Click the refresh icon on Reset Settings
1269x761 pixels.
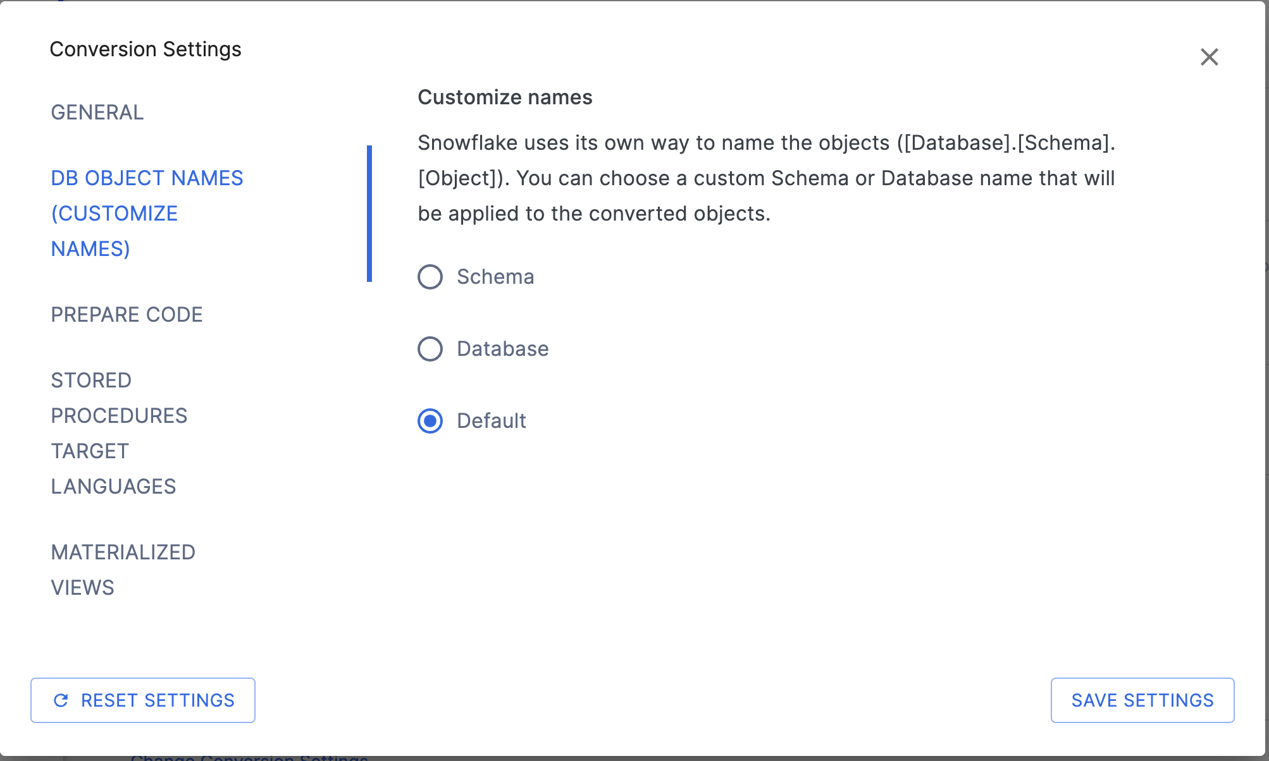point(61,700)
